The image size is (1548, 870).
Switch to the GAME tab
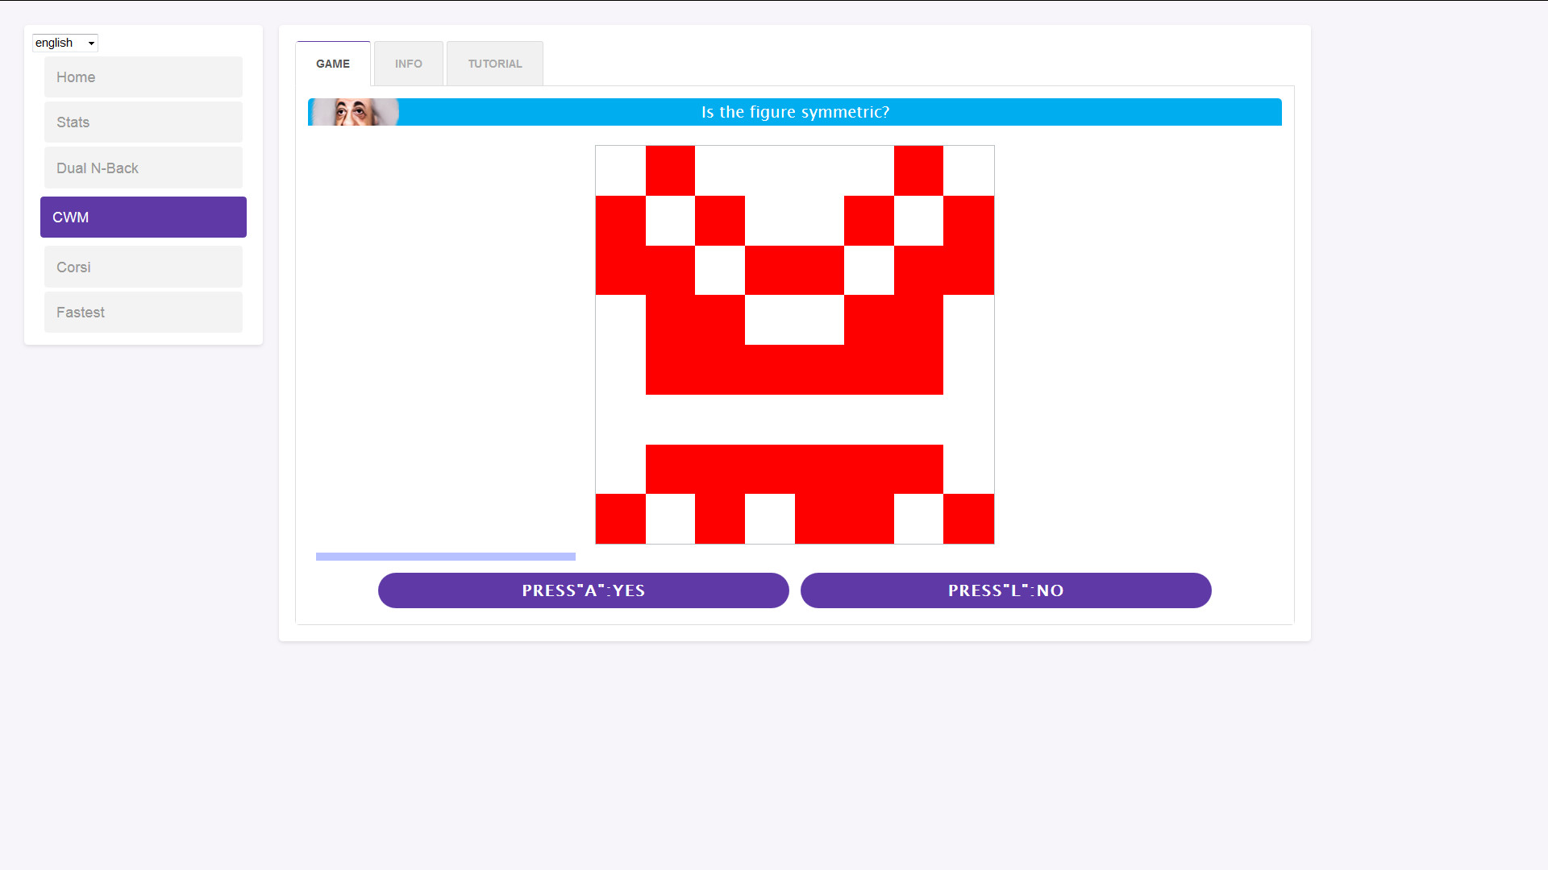tap(333, 64)
